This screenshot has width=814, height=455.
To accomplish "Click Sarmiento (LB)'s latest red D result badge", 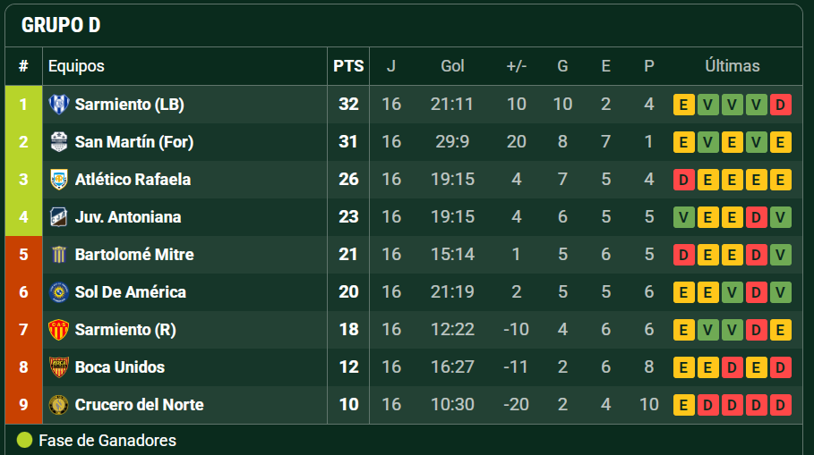I will tap(780, 105).
